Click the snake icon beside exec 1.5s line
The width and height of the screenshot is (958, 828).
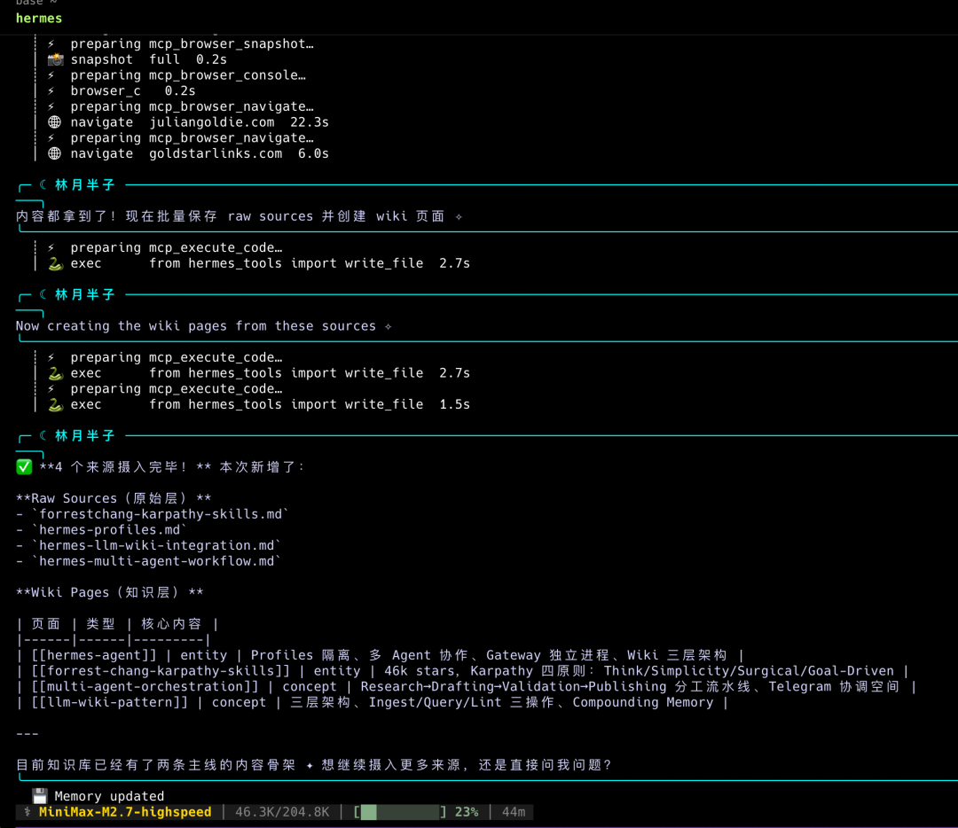pos(56,404)
